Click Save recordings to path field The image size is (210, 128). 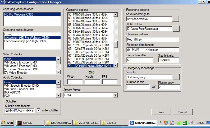point(149,19)
